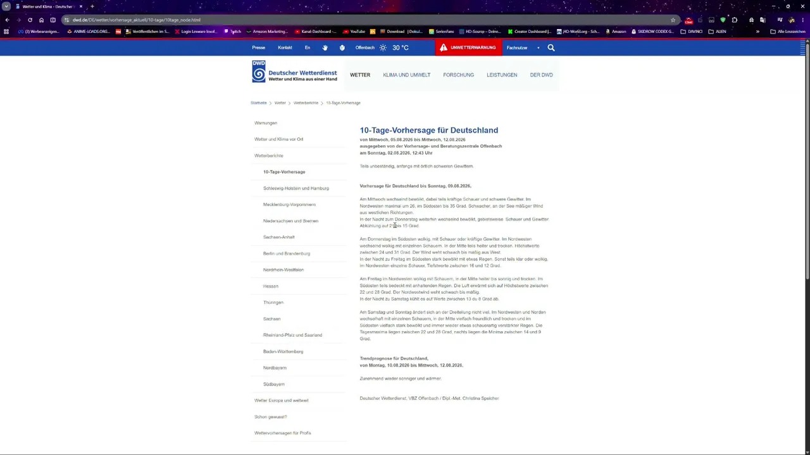Open Hessen forecast in sidebar
This screenshot has width=810, height=455.
click(271, 286)
